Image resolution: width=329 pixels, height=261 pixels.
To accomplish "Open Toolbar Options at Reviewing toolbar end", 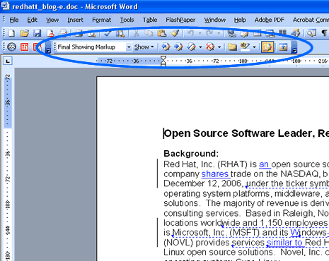I will (x=294, y=47).
